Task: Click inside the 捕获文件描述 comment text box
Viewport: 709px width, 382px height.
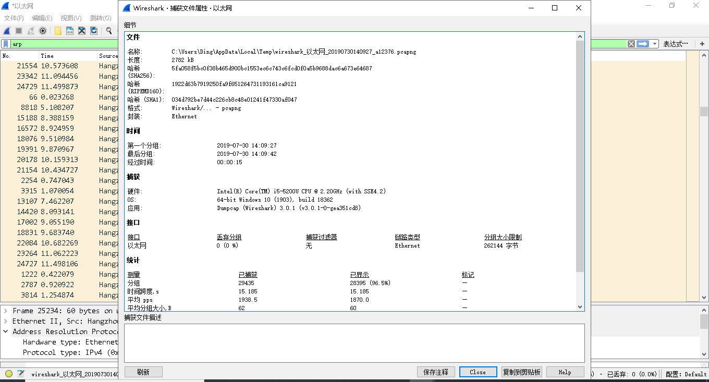Action: coord(354,343)
